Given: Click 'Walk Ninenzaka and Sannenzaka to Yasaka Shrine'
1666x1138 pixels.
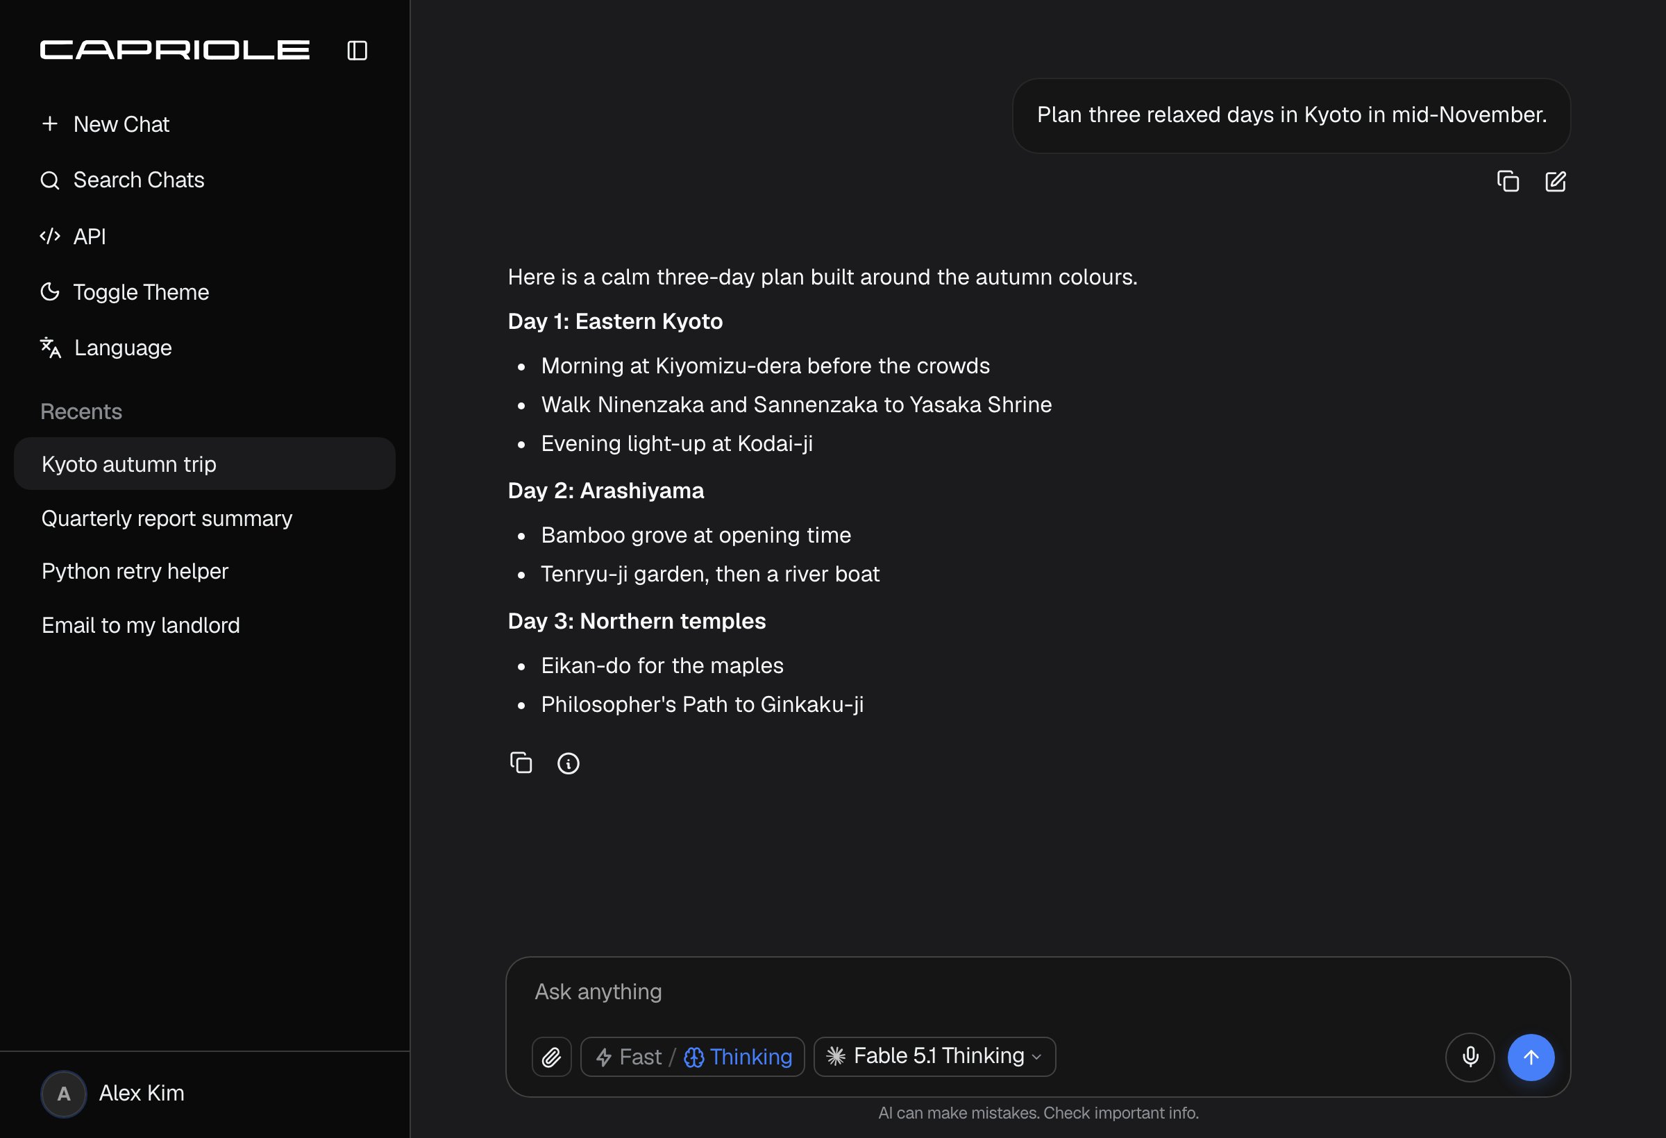Looking at the screenshot, I should click(796, 405).
